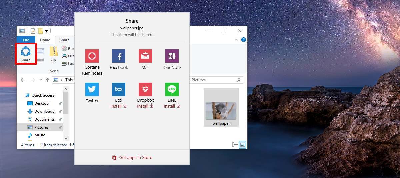
Task: Switch to the Home ribbon tab
Action: coord(45,40)
